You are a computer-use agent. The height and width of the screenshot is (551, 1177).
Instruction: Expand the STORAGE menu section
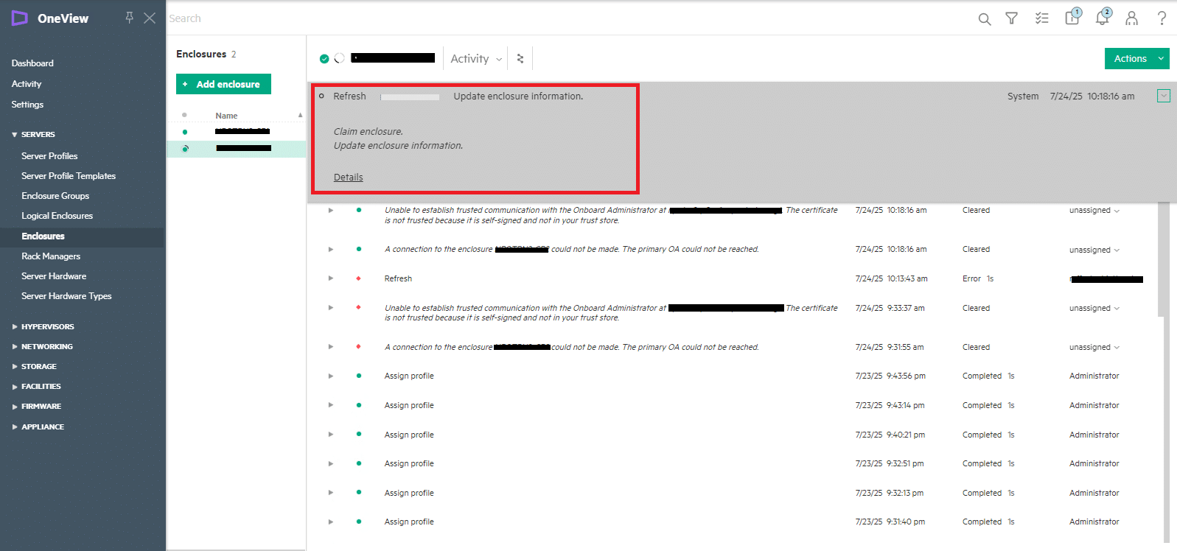(x=15, y=366)
